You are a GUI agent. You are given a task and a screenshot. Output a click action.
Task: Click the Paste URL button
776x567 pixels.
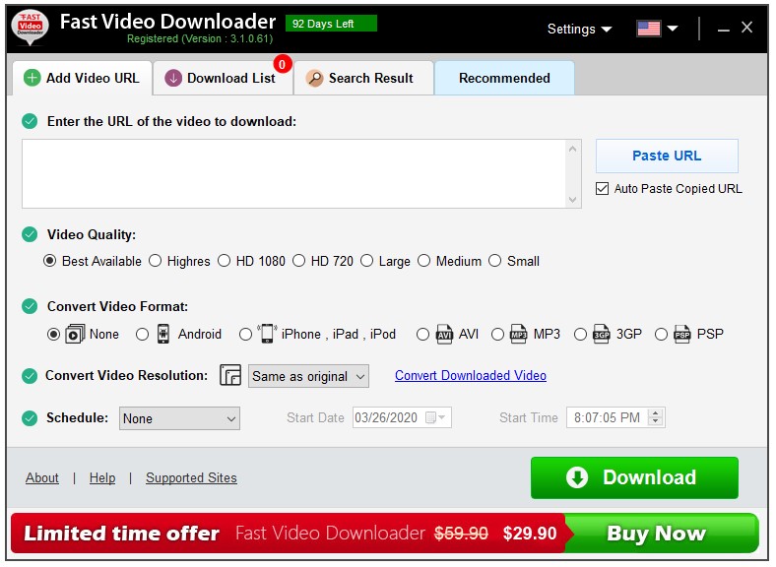point(667,156)
